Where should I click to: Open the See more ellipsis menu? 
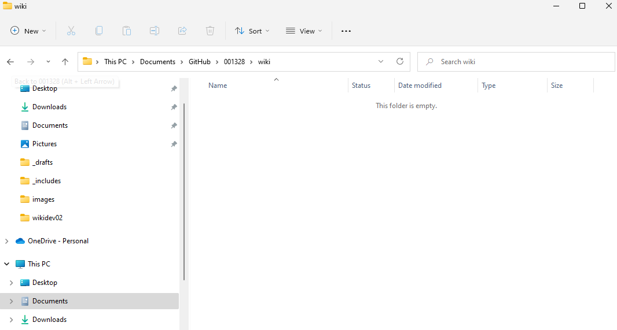coord(346,31)
